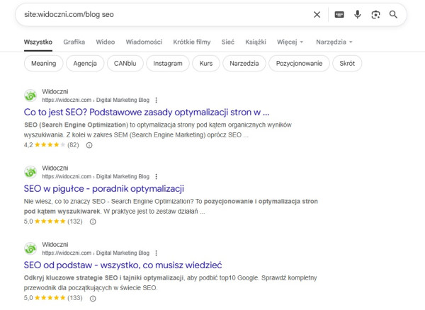This screenshot has height=310, width=425.
Task: Open three-dot menu for first result
Action: (157, 100)
